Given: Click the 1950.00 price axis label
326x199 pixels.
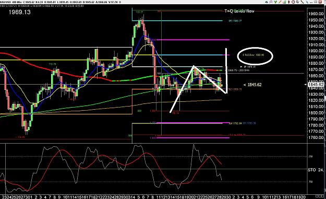Looking at the screenshot, I should (316, 20).
